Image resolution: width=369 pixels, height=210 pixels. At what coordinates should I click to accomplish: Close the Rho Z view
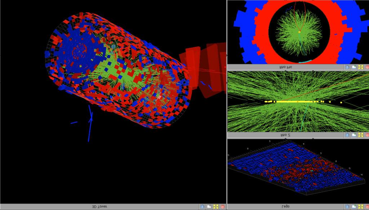(367, 135)
